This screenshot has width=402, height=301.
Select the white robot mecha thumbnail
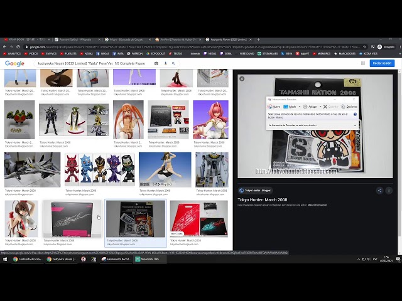[212, 170]
